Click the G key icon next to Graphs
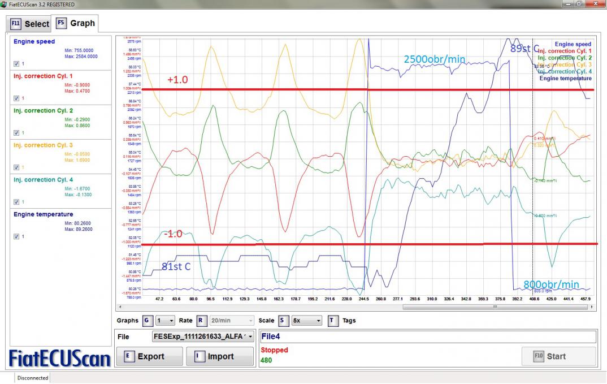The width and height of the screenshot is (607, 384). 147,320
